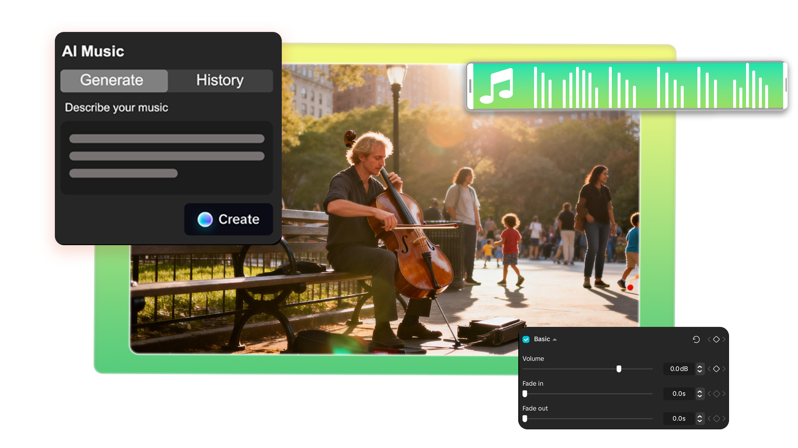
Task: Click the Describe your music text area
Action: click(166, 158)
